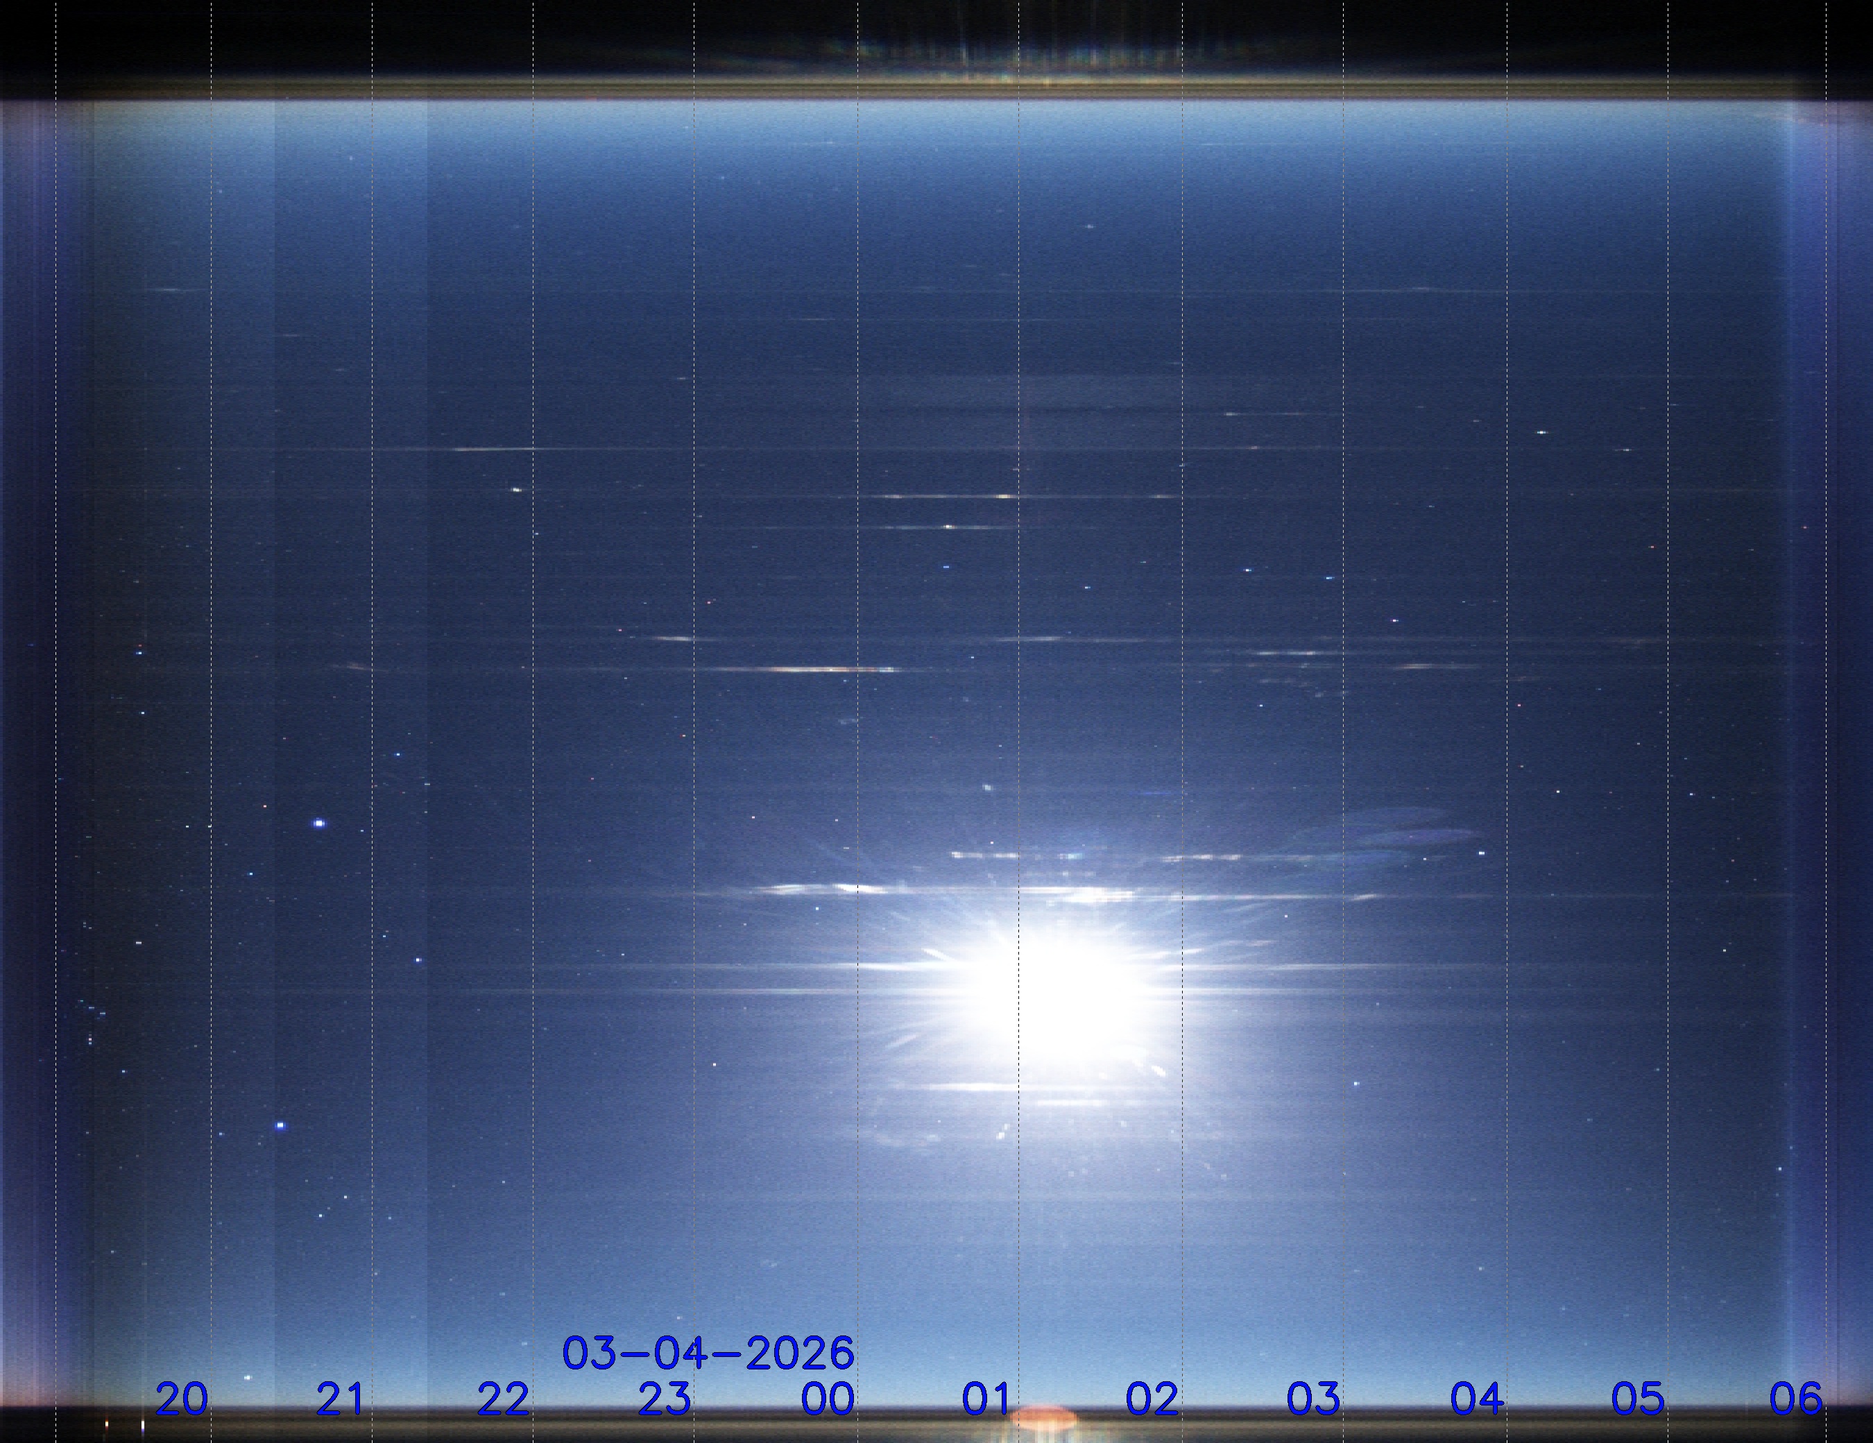1873x1443 pixels.
Task: Select the 22 hour marker
Action: (502, 1399)
